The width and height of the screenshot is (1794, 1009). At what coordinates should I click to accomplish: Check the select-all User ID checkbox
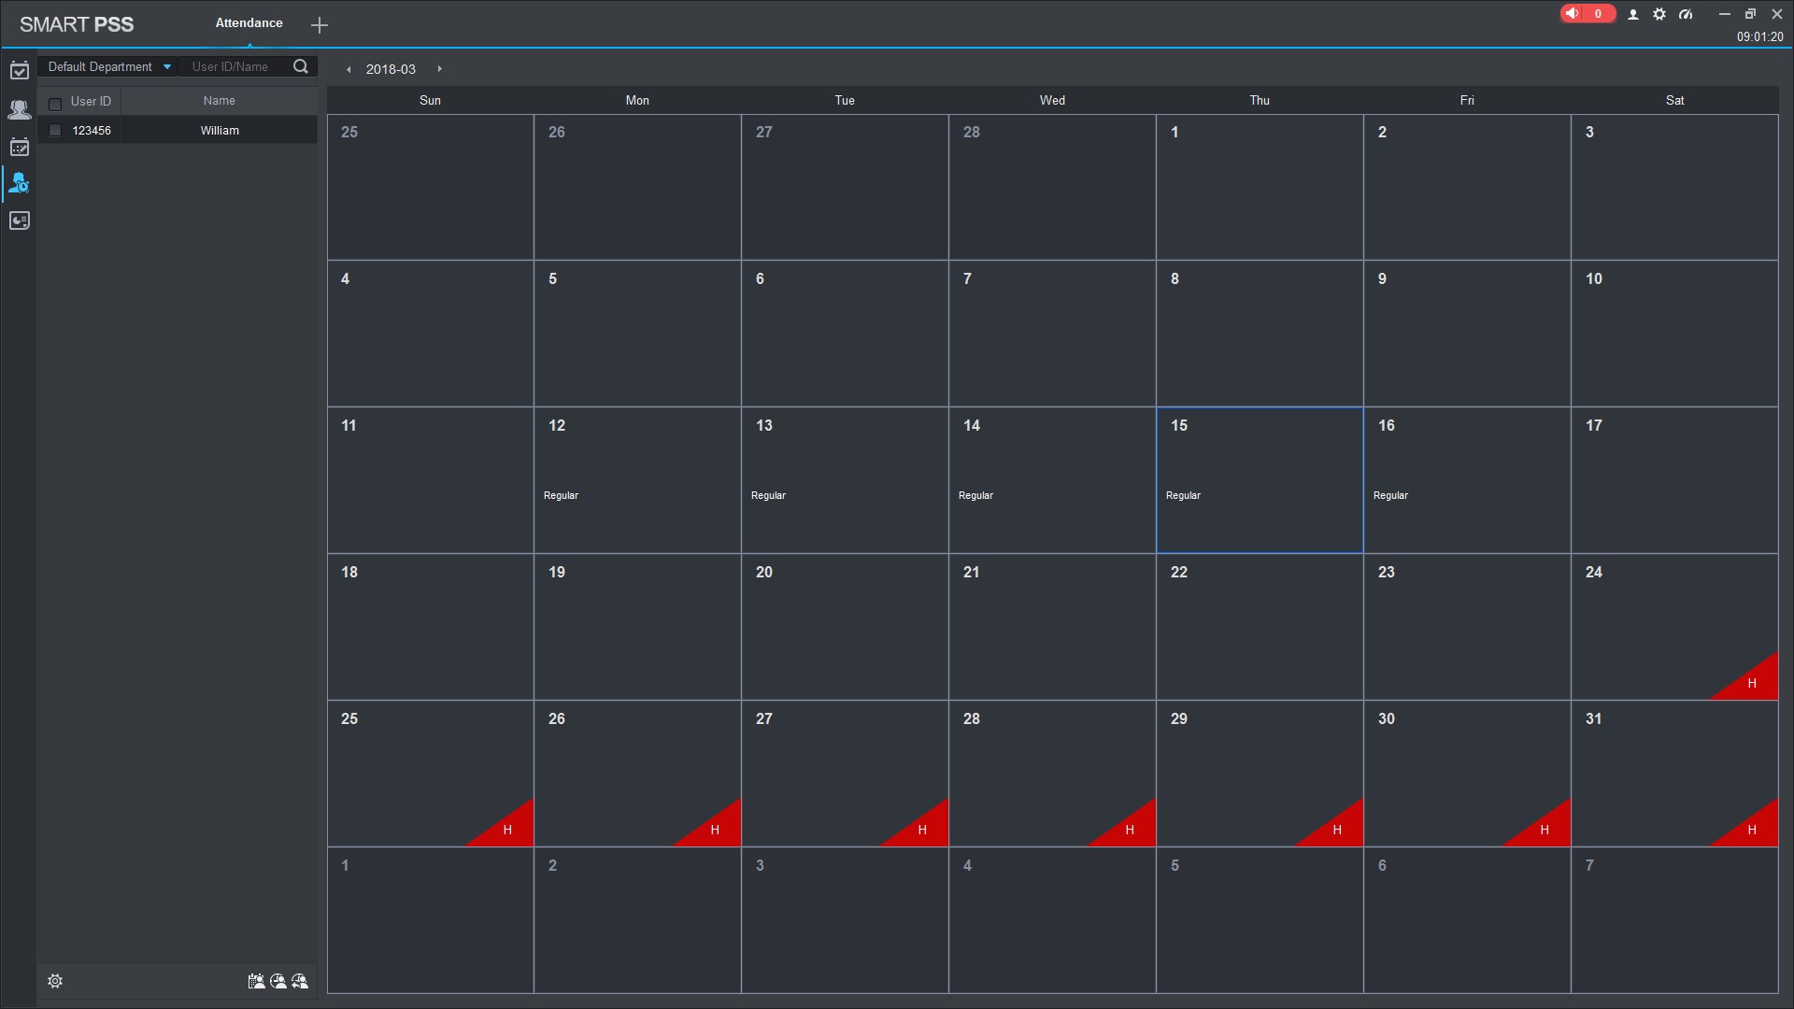(55, 104)
